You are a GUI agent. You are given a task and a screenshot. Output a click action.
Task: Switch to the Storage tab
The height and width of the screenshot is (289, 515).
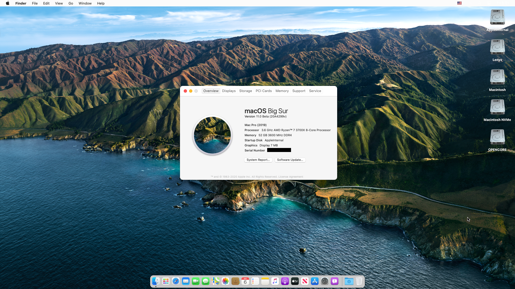(245, 91)
